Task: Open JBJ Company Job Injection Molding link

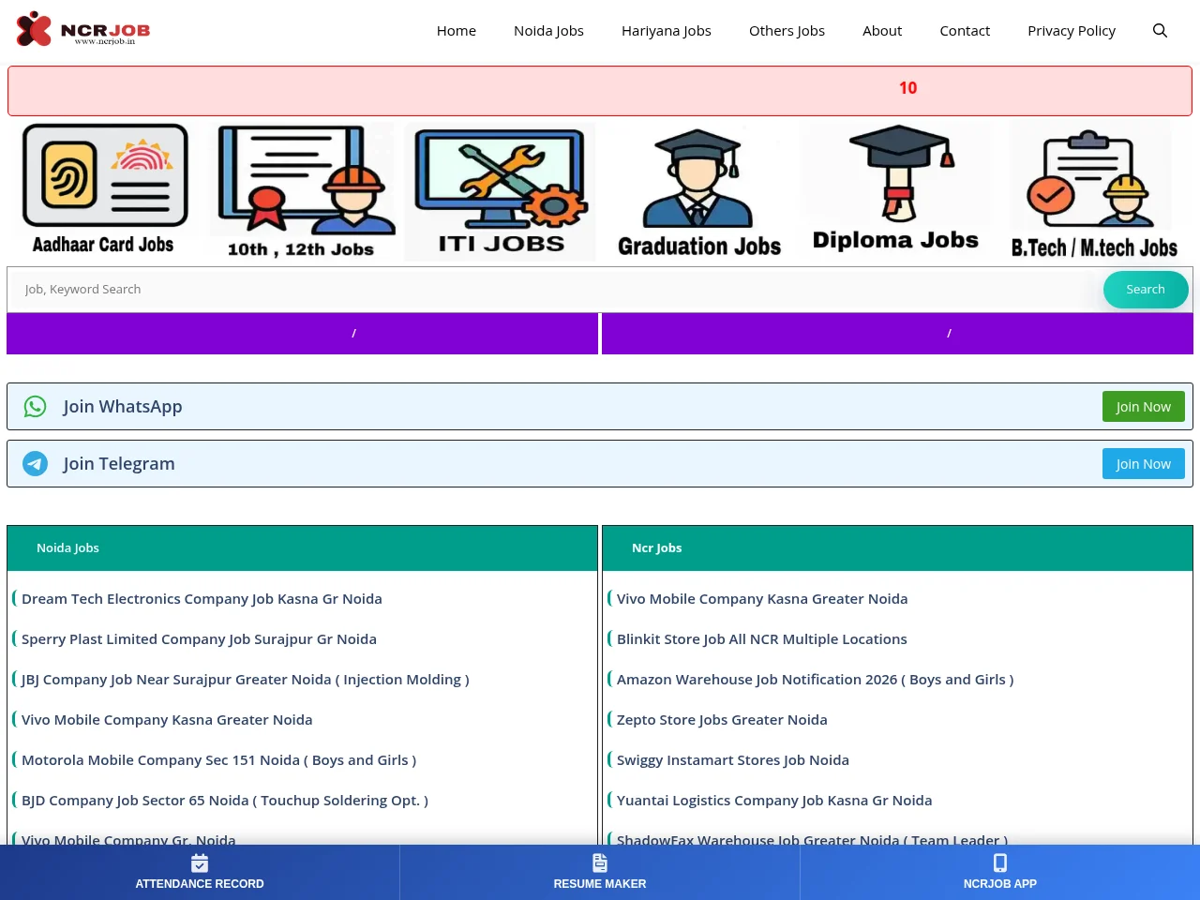Action: pos(245,679)
